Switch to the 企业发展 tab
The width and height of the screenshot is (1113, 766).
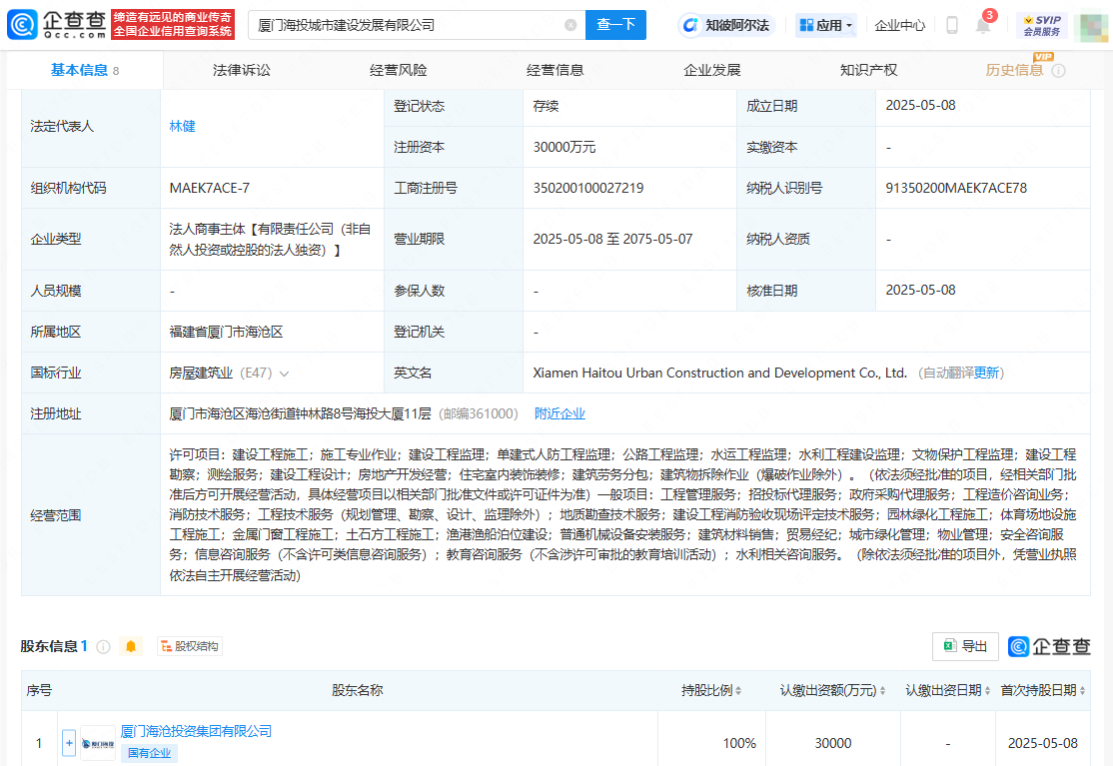712,70
